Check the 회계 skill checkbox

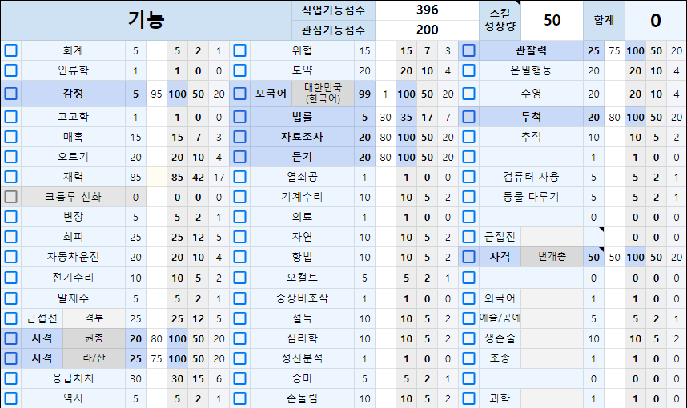[x=10, y=50]
